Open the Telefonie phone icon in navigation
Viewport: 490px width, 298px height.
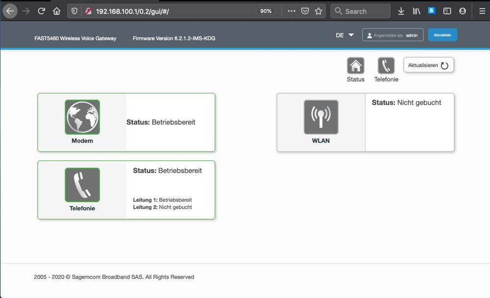click(x=386, y=66)
